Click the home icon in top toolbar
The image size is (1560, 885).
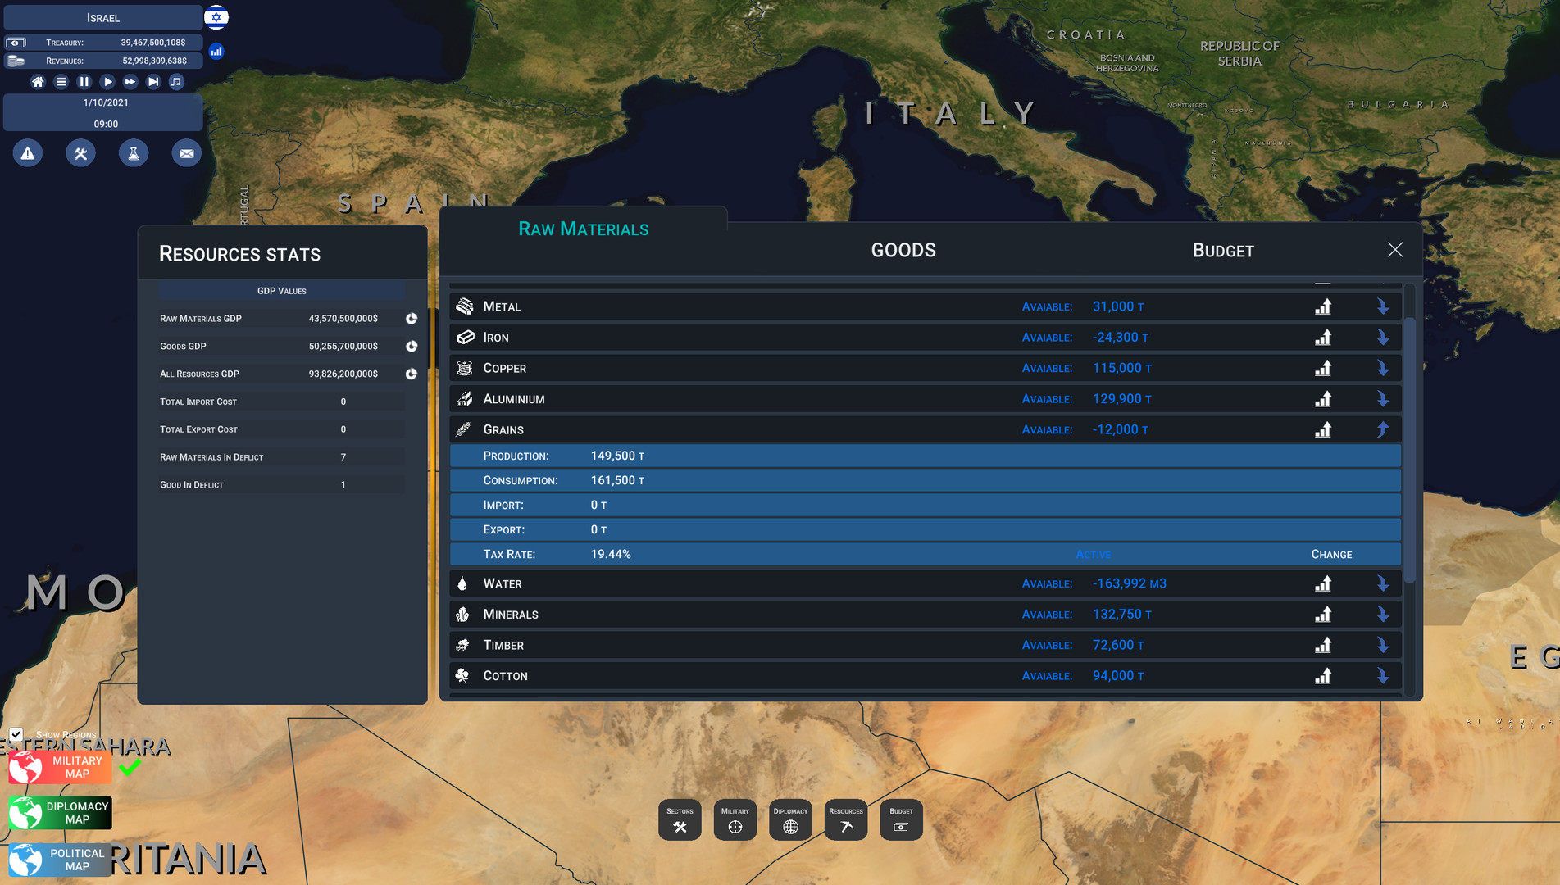pyautogui.click(x=38, y=82)
